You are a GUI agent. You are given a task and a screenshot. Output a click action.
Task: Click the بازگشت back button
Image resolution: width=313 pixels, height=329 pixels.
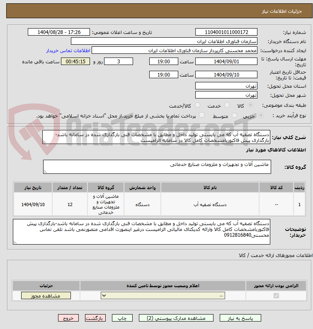(95, 318)
